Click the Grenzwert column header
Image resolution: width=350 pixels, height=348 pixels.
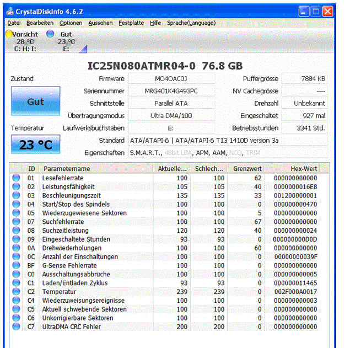click(246, 169)
